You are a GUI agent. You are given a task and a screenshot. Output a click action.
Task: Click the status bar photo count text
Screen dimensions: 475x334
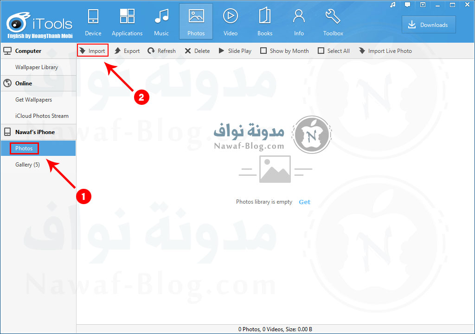click(x=275, y=329)
